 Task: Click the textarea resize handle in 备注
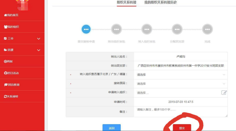226,116
